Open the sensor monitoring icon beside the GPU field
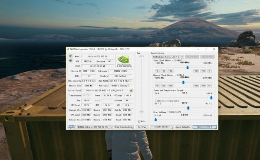This screenshot has height=160, width=260. (71, 60)
